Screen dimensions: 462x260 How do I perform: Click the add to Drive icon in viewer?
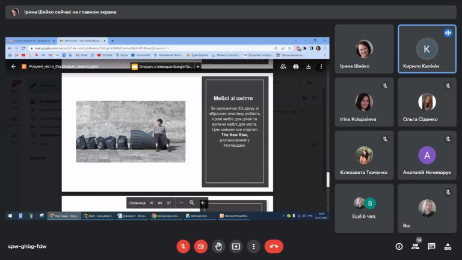(283, 67)
